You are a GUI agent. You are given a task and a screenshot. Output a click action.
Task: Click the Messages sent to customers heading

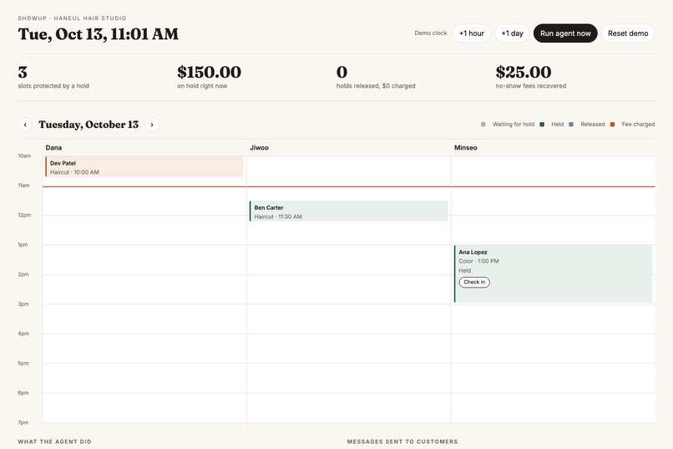[x=402, y=441]
